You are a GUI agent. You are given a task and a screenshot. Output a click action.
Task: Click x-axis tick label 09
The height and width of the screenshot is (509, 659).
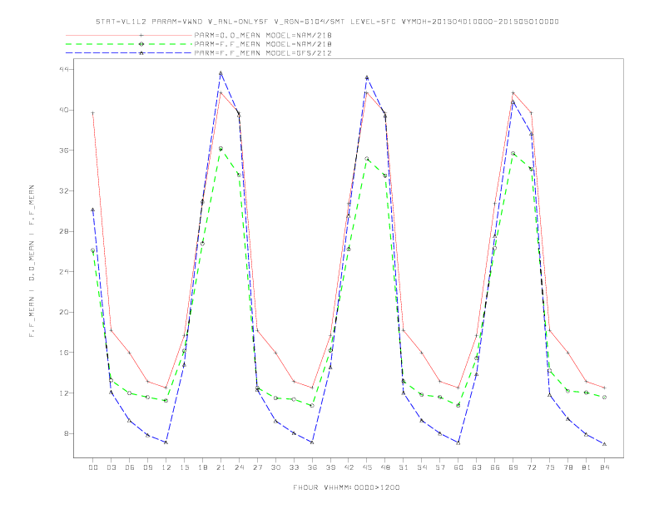click(x=147, y=467)
